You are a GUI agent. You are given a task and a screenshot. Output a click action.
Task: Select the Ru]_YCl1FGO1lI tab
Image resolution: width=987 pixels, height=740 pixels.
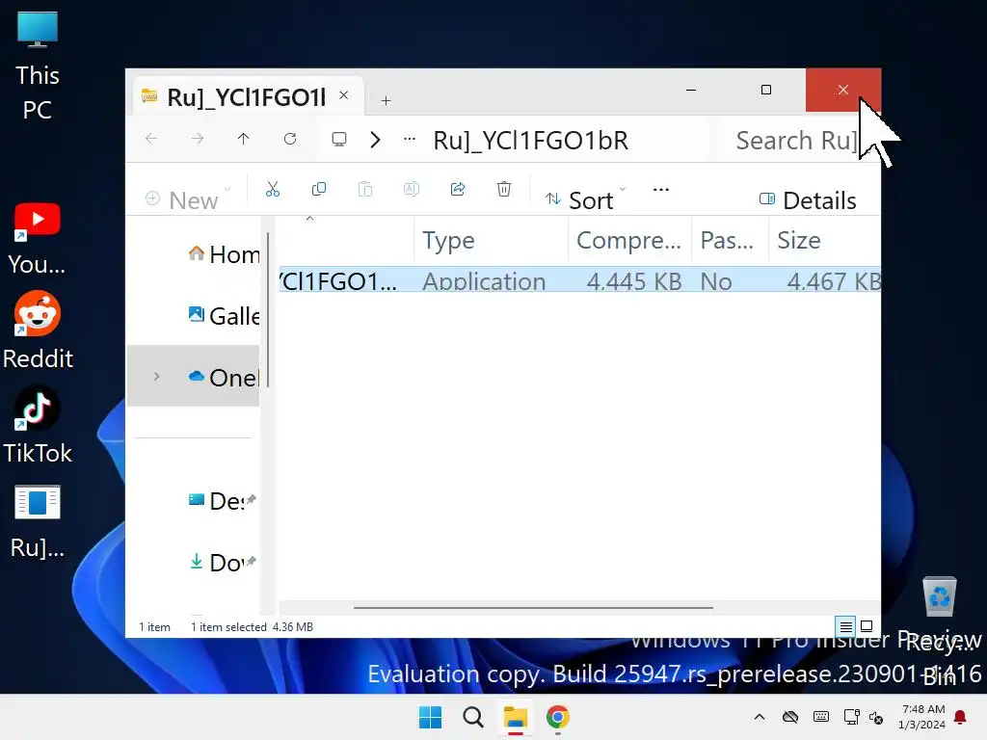[246, 97]
